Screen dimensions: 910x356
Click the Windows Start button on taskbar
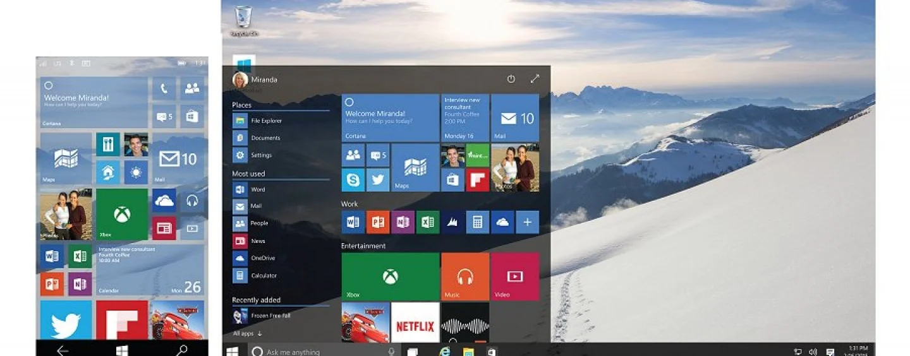click(232, 351)
